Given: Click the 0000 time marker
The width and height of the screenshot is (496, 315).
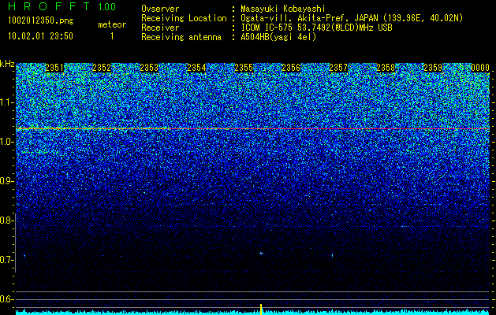Looking at the screenshot, I should click(480, 68).
